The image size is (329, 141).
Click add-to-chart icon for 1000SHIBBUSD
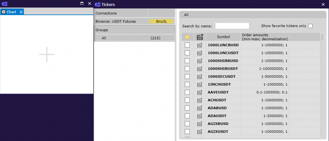(200, 61)
